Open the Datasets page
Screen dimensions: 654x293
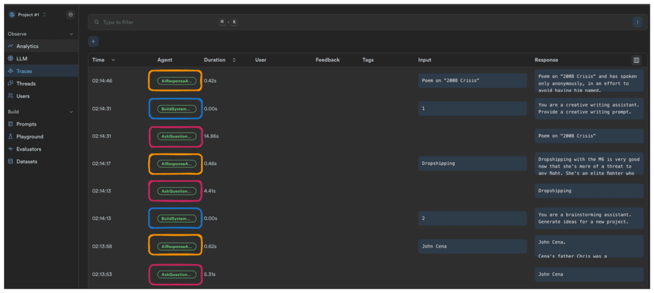pyautogui.click(x=26, y=162)
